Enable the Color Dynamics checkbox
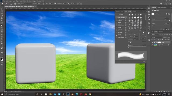The image size is (172, 96). [x=117, y=26]
